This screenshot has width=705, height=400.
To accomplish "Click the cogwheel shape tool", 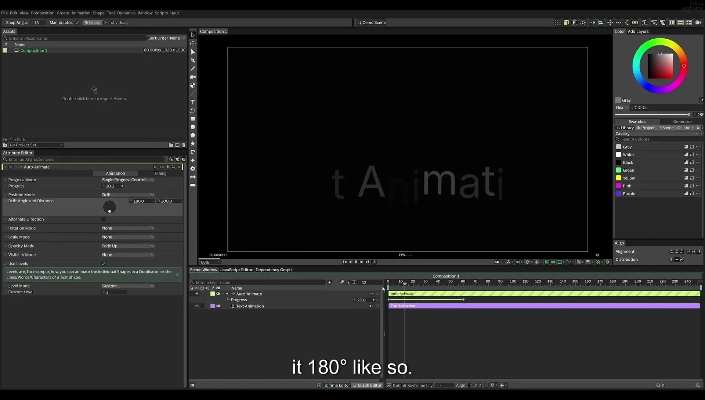I will [193, 168].
